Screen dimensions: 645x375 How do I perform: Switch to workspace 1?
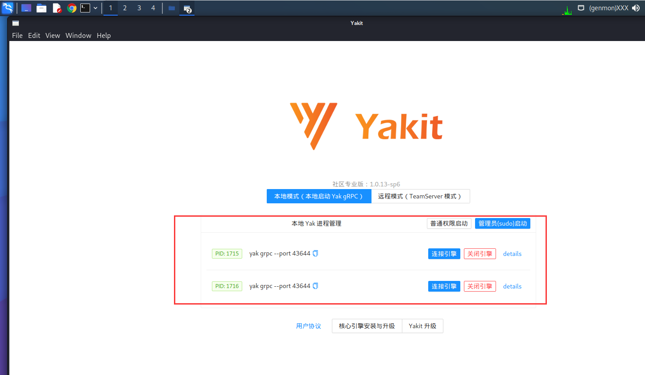pos(111,8)
